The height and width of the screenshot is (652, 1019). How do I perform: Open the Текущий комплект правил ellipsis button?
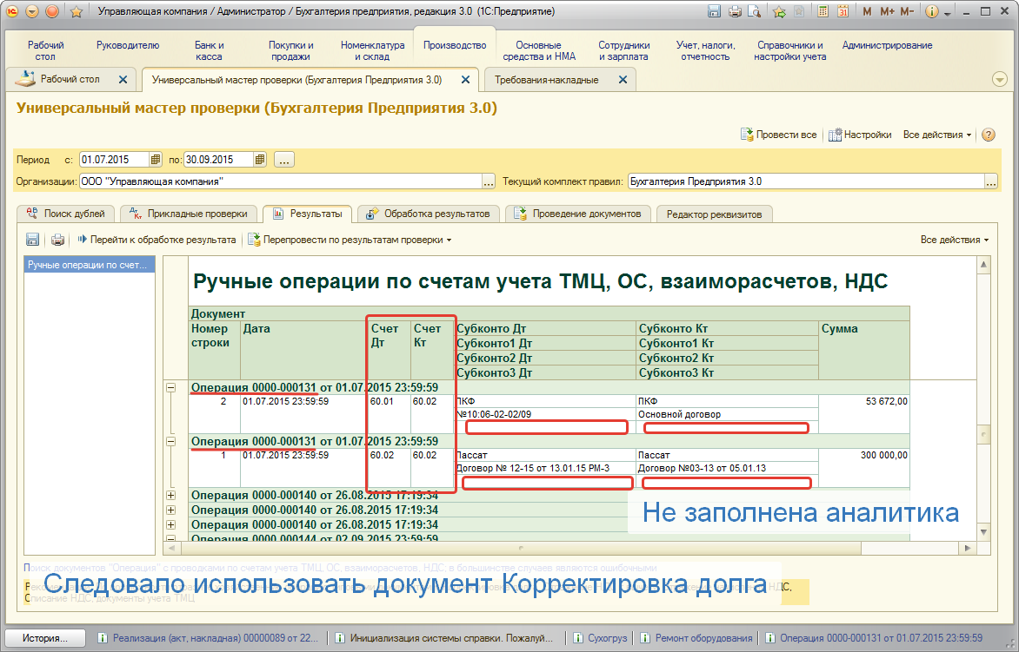coord(990,181)
